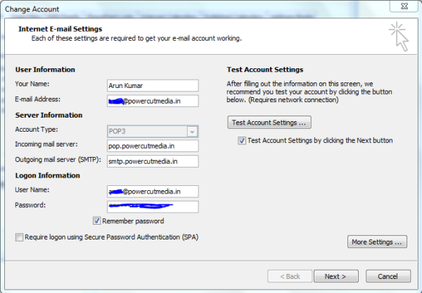Open More Settings
Viewport: 422px width, 293px height.
click(x=378, y=242)
